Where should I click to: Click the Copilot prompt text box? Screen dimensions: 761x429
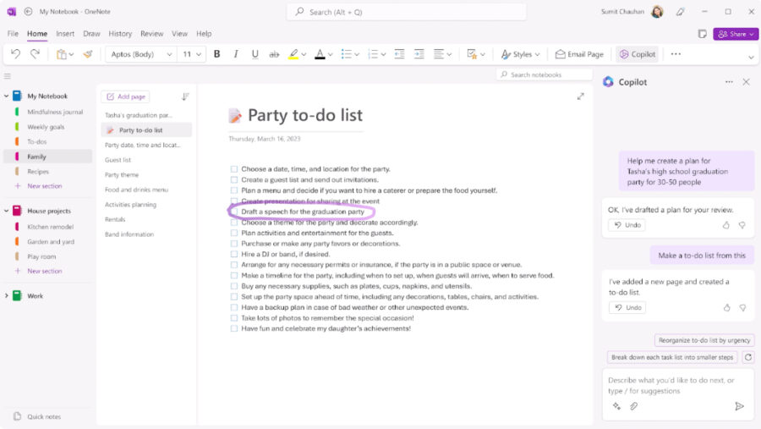[672, 385]
